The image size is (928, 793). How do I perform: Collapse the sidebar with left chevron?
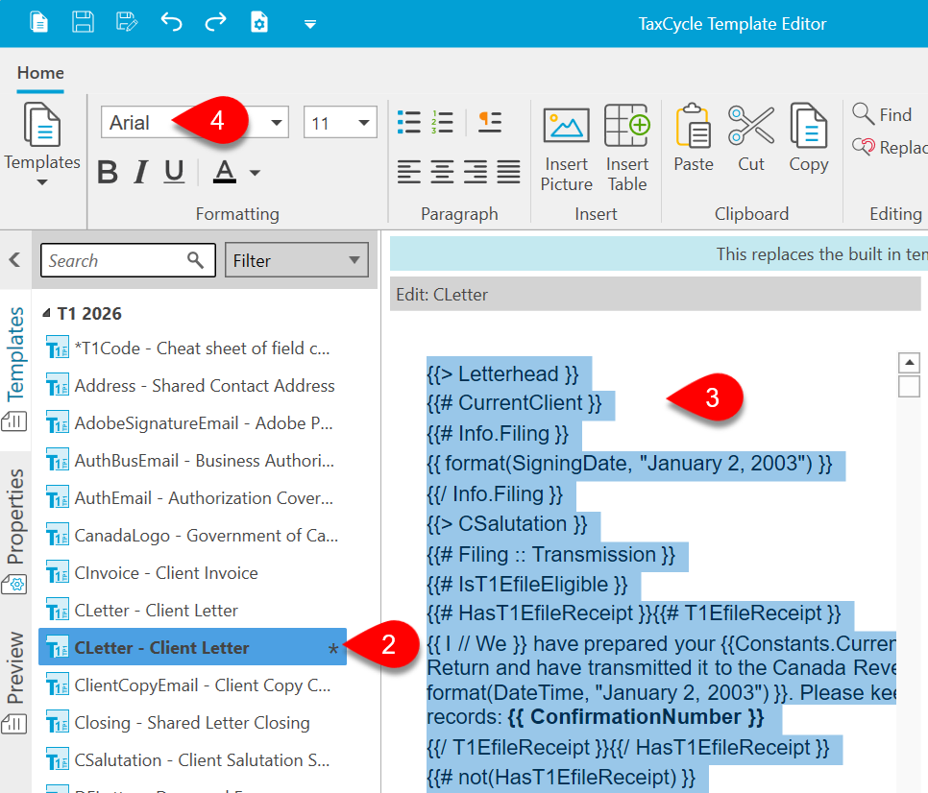coord(14,259)
